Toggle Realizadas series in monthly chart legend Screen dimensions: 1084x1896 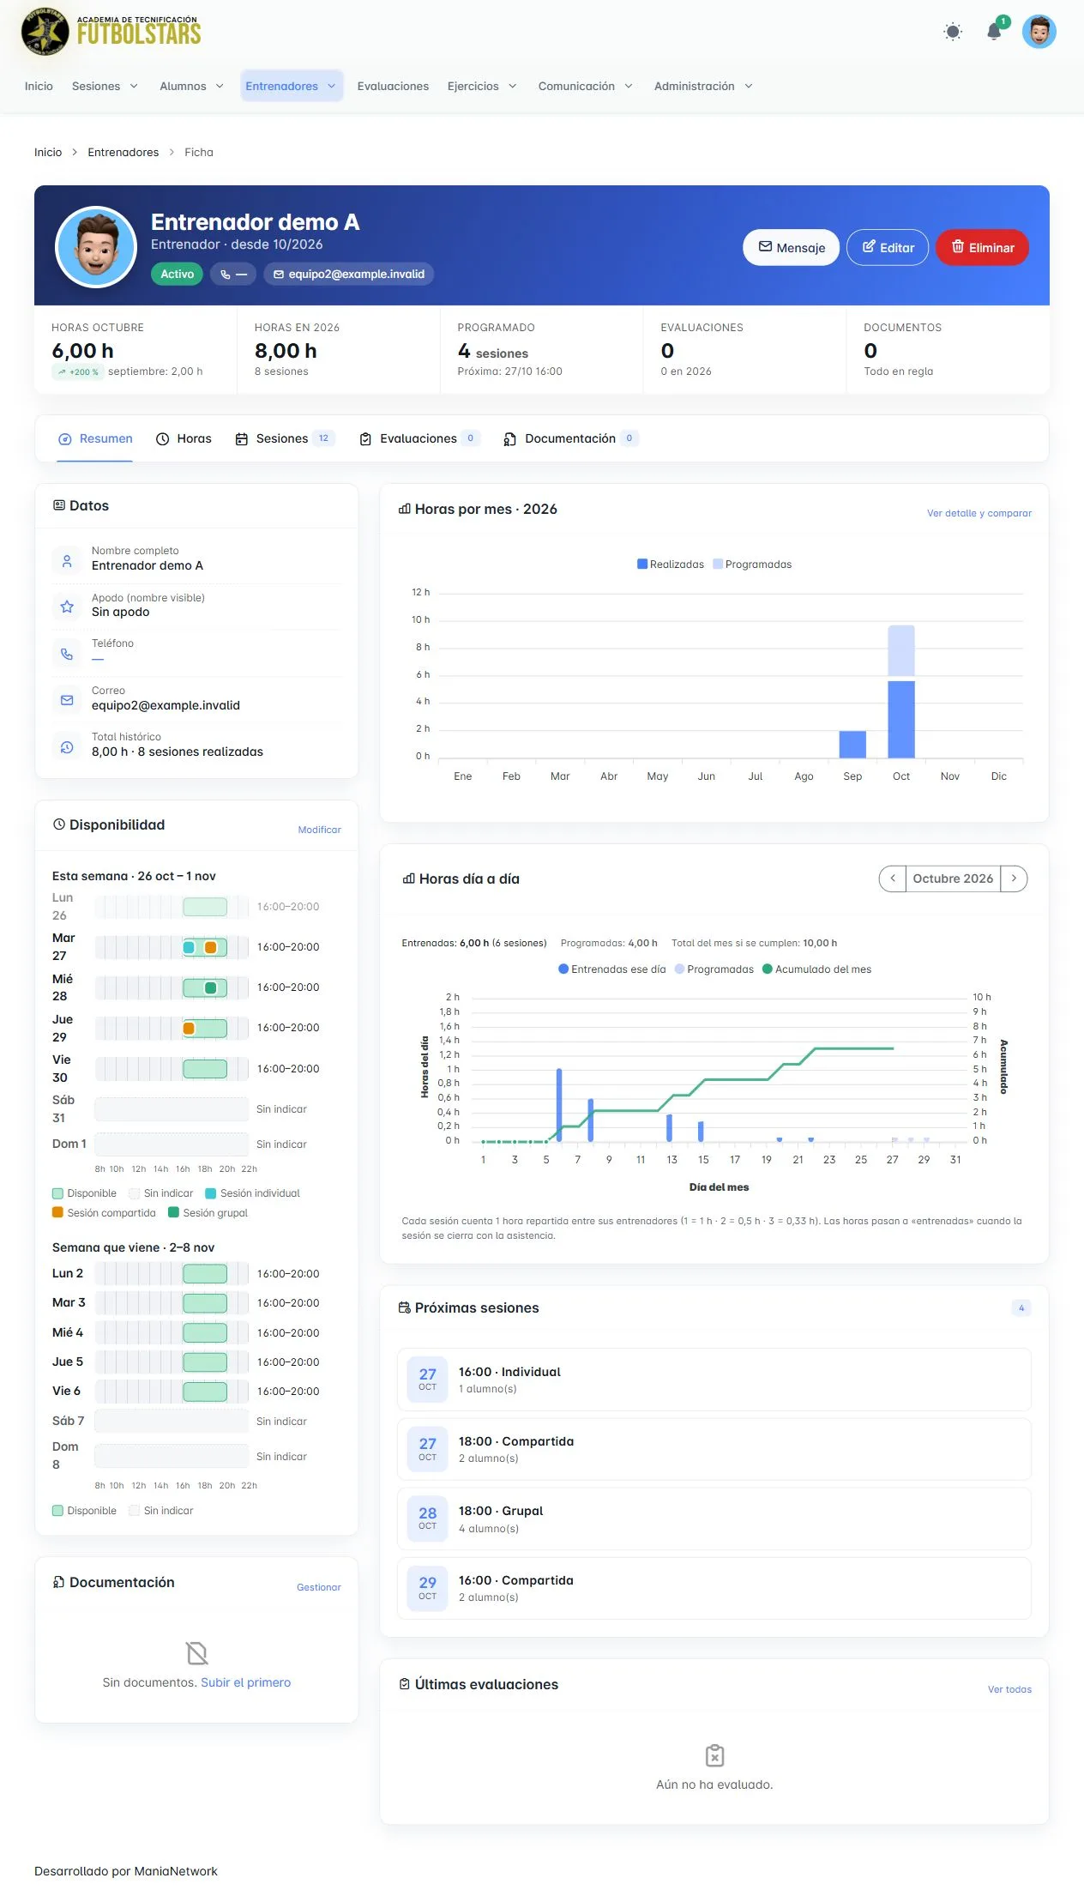(671, 565)
